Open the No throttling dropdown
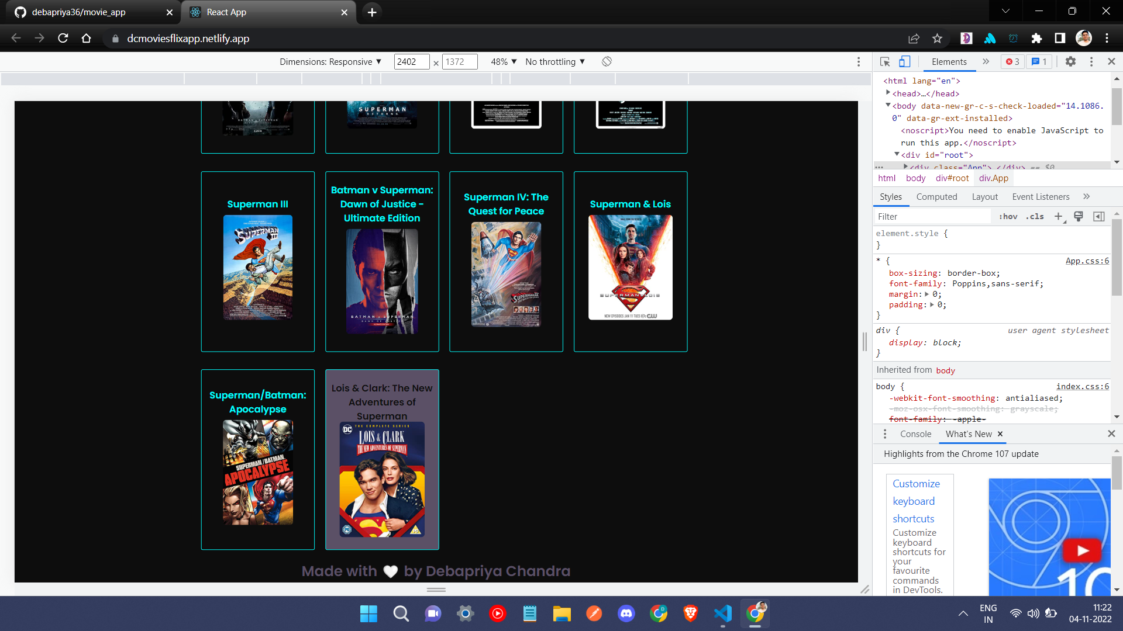The image size is (1123, 631). click(x=553, y=61)
